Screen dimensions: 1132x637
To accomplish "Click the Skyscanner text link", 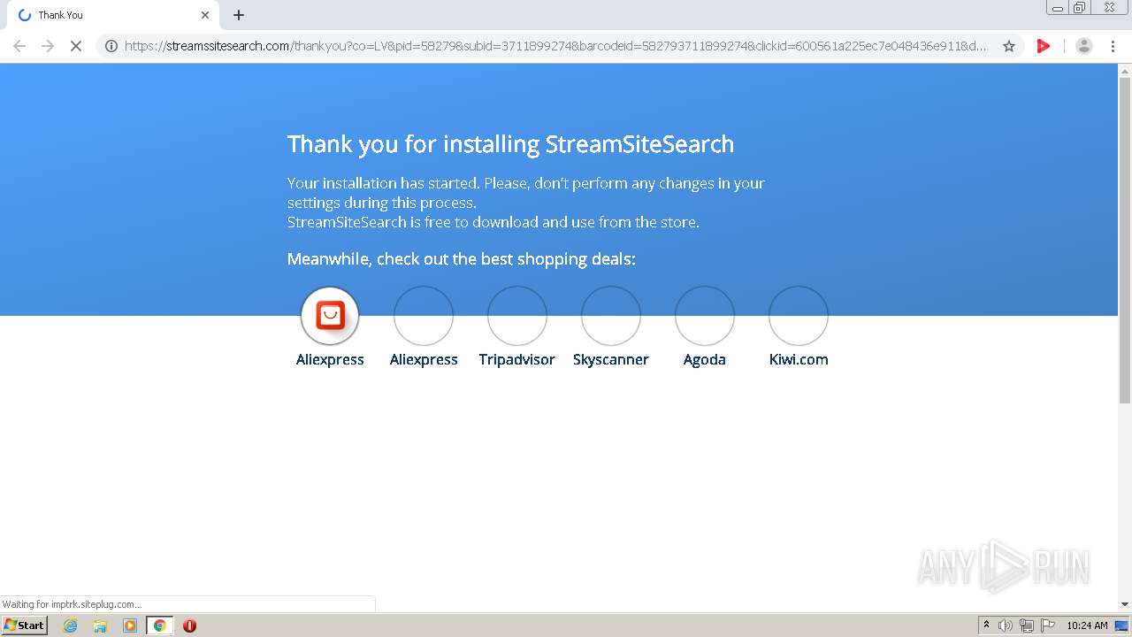I will click(611, 359).
